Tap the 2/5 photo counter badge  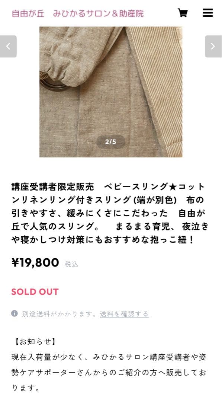[x=111, y=141]
